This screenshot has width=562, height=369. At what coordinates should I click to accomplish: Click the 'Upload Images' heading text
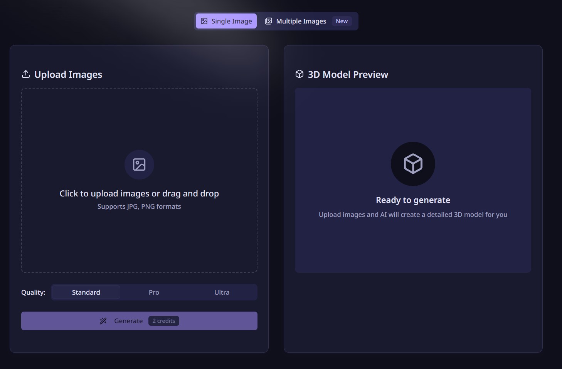[x=68, y=74]
